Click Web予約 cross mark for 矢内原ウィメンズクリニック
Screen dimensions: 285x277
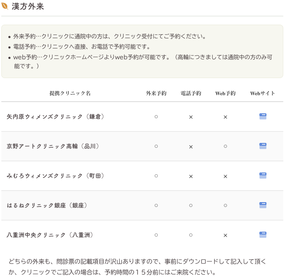(225, 117)
